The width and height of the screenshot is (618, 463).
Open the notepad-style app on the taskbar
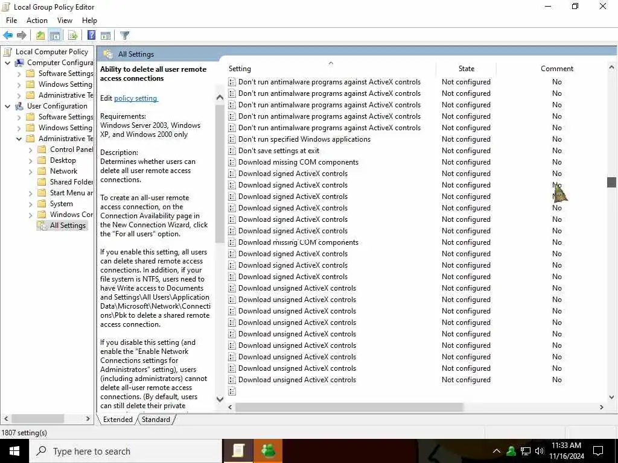click(x=238, y=451)
